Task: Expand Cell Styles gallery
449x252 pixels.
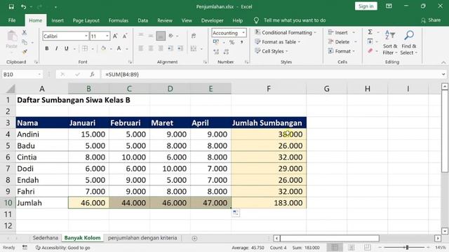Action: (272, 51)
